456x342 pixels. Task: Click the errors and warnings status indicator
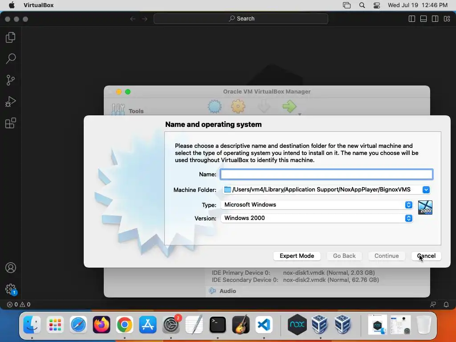(x=19, y=305)
